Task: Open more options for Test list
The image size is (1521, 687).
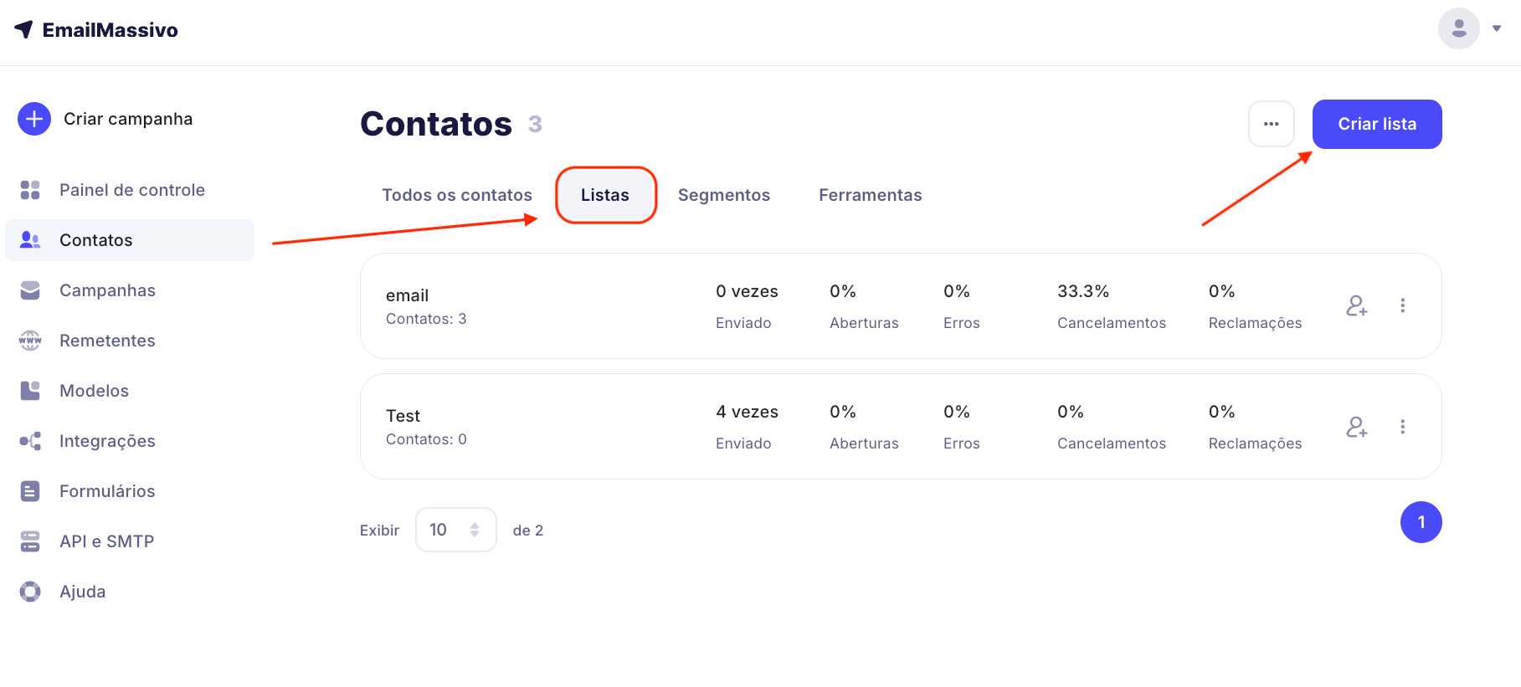Action: (1402, 427)
